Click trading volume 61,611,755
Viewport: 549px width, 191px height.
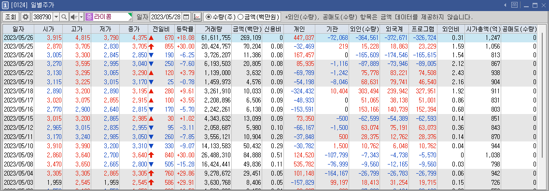pos(216,38)
